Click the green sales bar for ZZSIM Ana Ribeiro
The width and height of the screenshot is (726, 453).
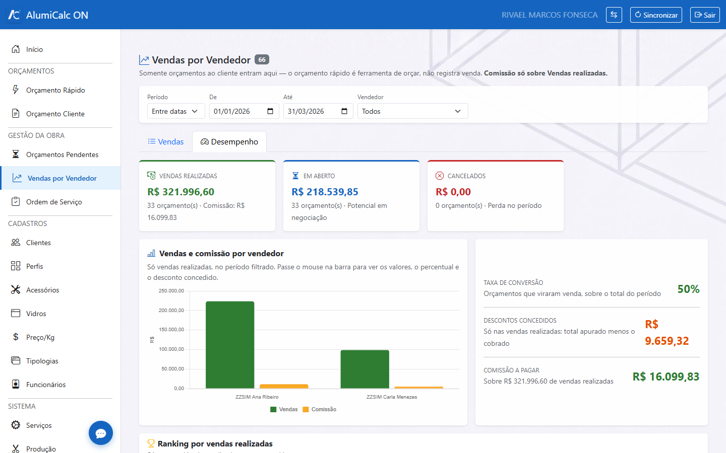click(x=230, y=345)
